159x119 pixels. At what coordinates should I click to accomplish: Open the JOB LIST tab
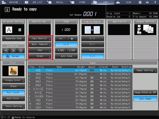point(34,2)
